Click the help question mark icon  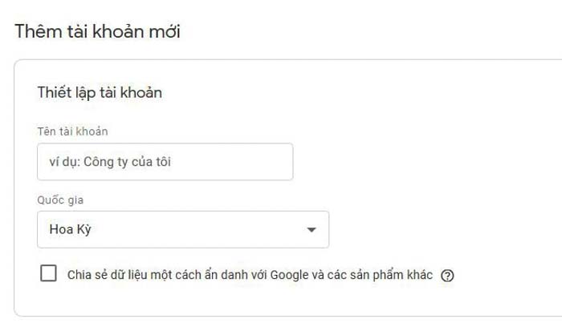[x=447, y=276]
